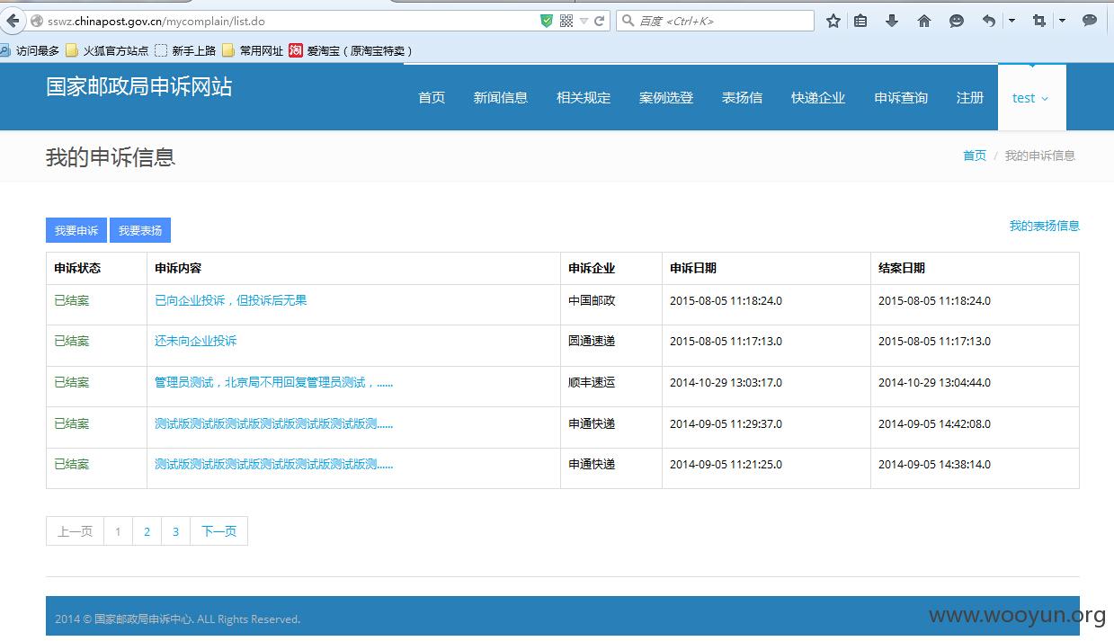The width and height of the screenshot is (1114, 641).
Task: Open the 案例选登 menu item
Action: 666,98
